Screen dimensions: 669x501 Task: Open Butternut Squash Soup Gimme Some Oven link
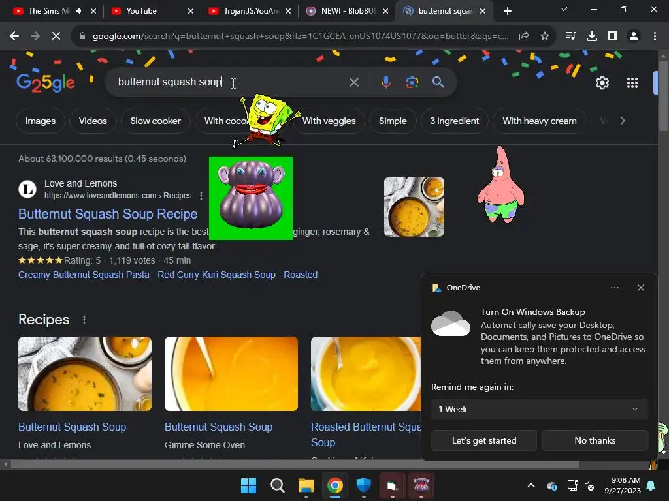pos(218,427)
